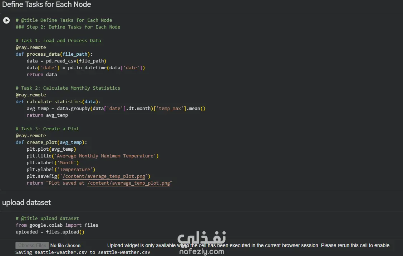Click the '# Task 3: Create a Plot' comment
The height and width of the screenshot is (256, 403).
(x=47, y=129)
